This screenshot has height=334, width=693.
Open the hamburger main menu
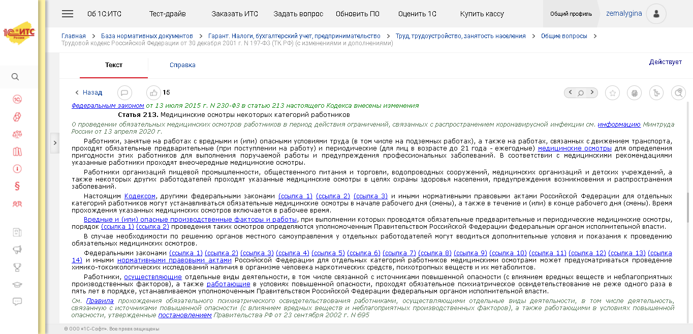[x=68, y=14]
